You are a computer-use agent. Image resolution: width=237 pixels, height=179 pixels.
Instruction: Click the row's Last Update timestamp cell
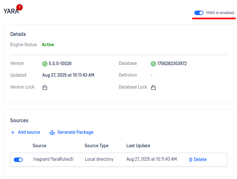151,159
